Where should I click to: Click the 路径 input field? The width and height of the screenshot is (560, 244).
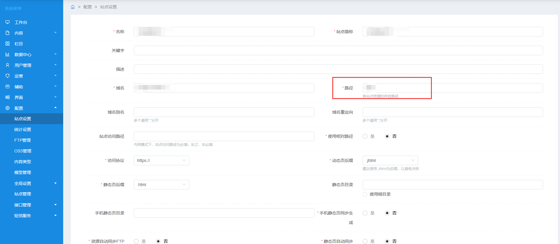(453, 88)
